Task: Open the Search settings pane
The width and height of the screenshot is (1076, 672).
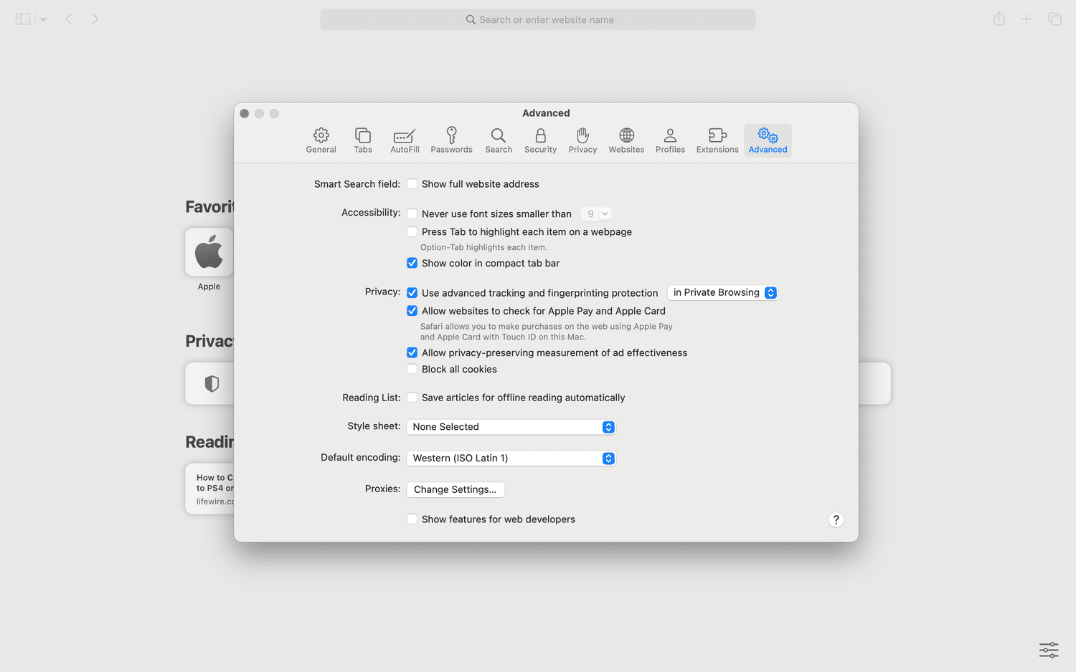Action: point(499,140)
